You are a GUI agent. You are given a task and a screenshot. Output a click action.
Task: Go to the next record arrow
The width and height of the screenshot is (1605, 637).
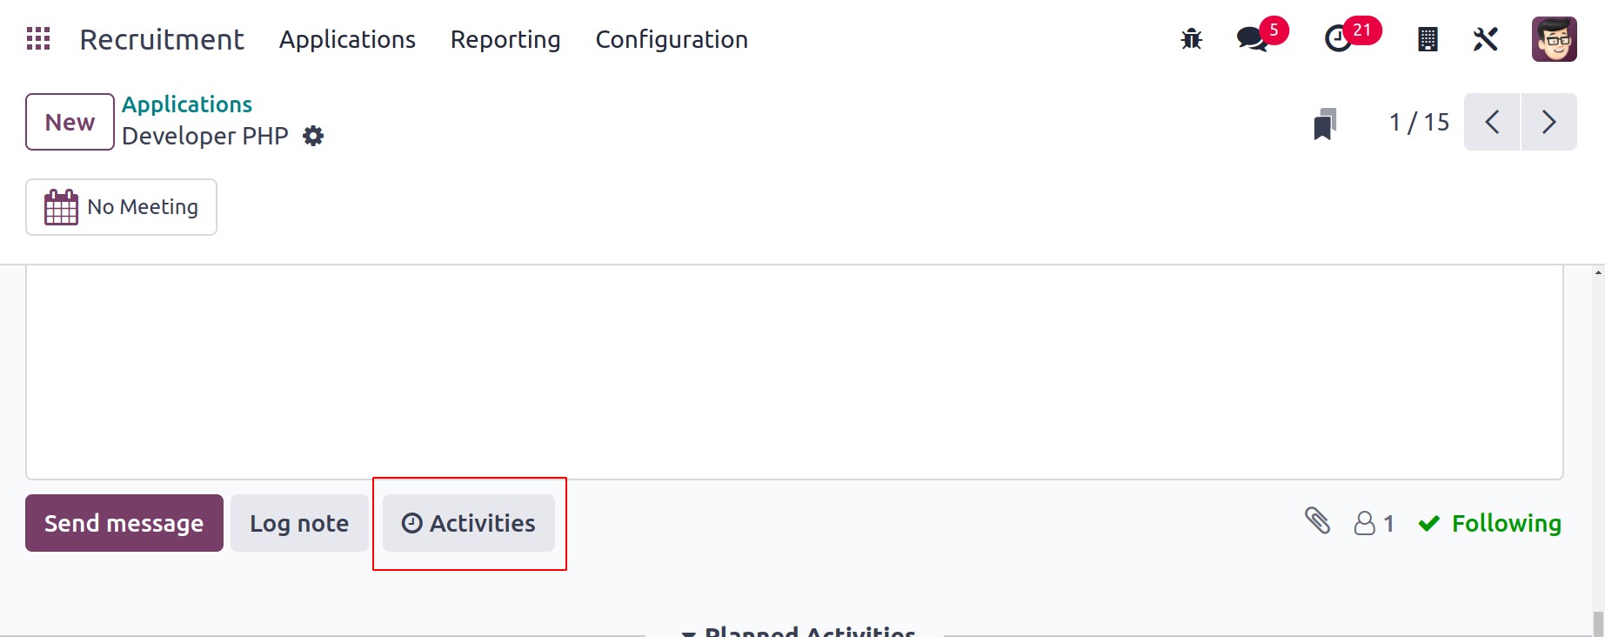1548,122
